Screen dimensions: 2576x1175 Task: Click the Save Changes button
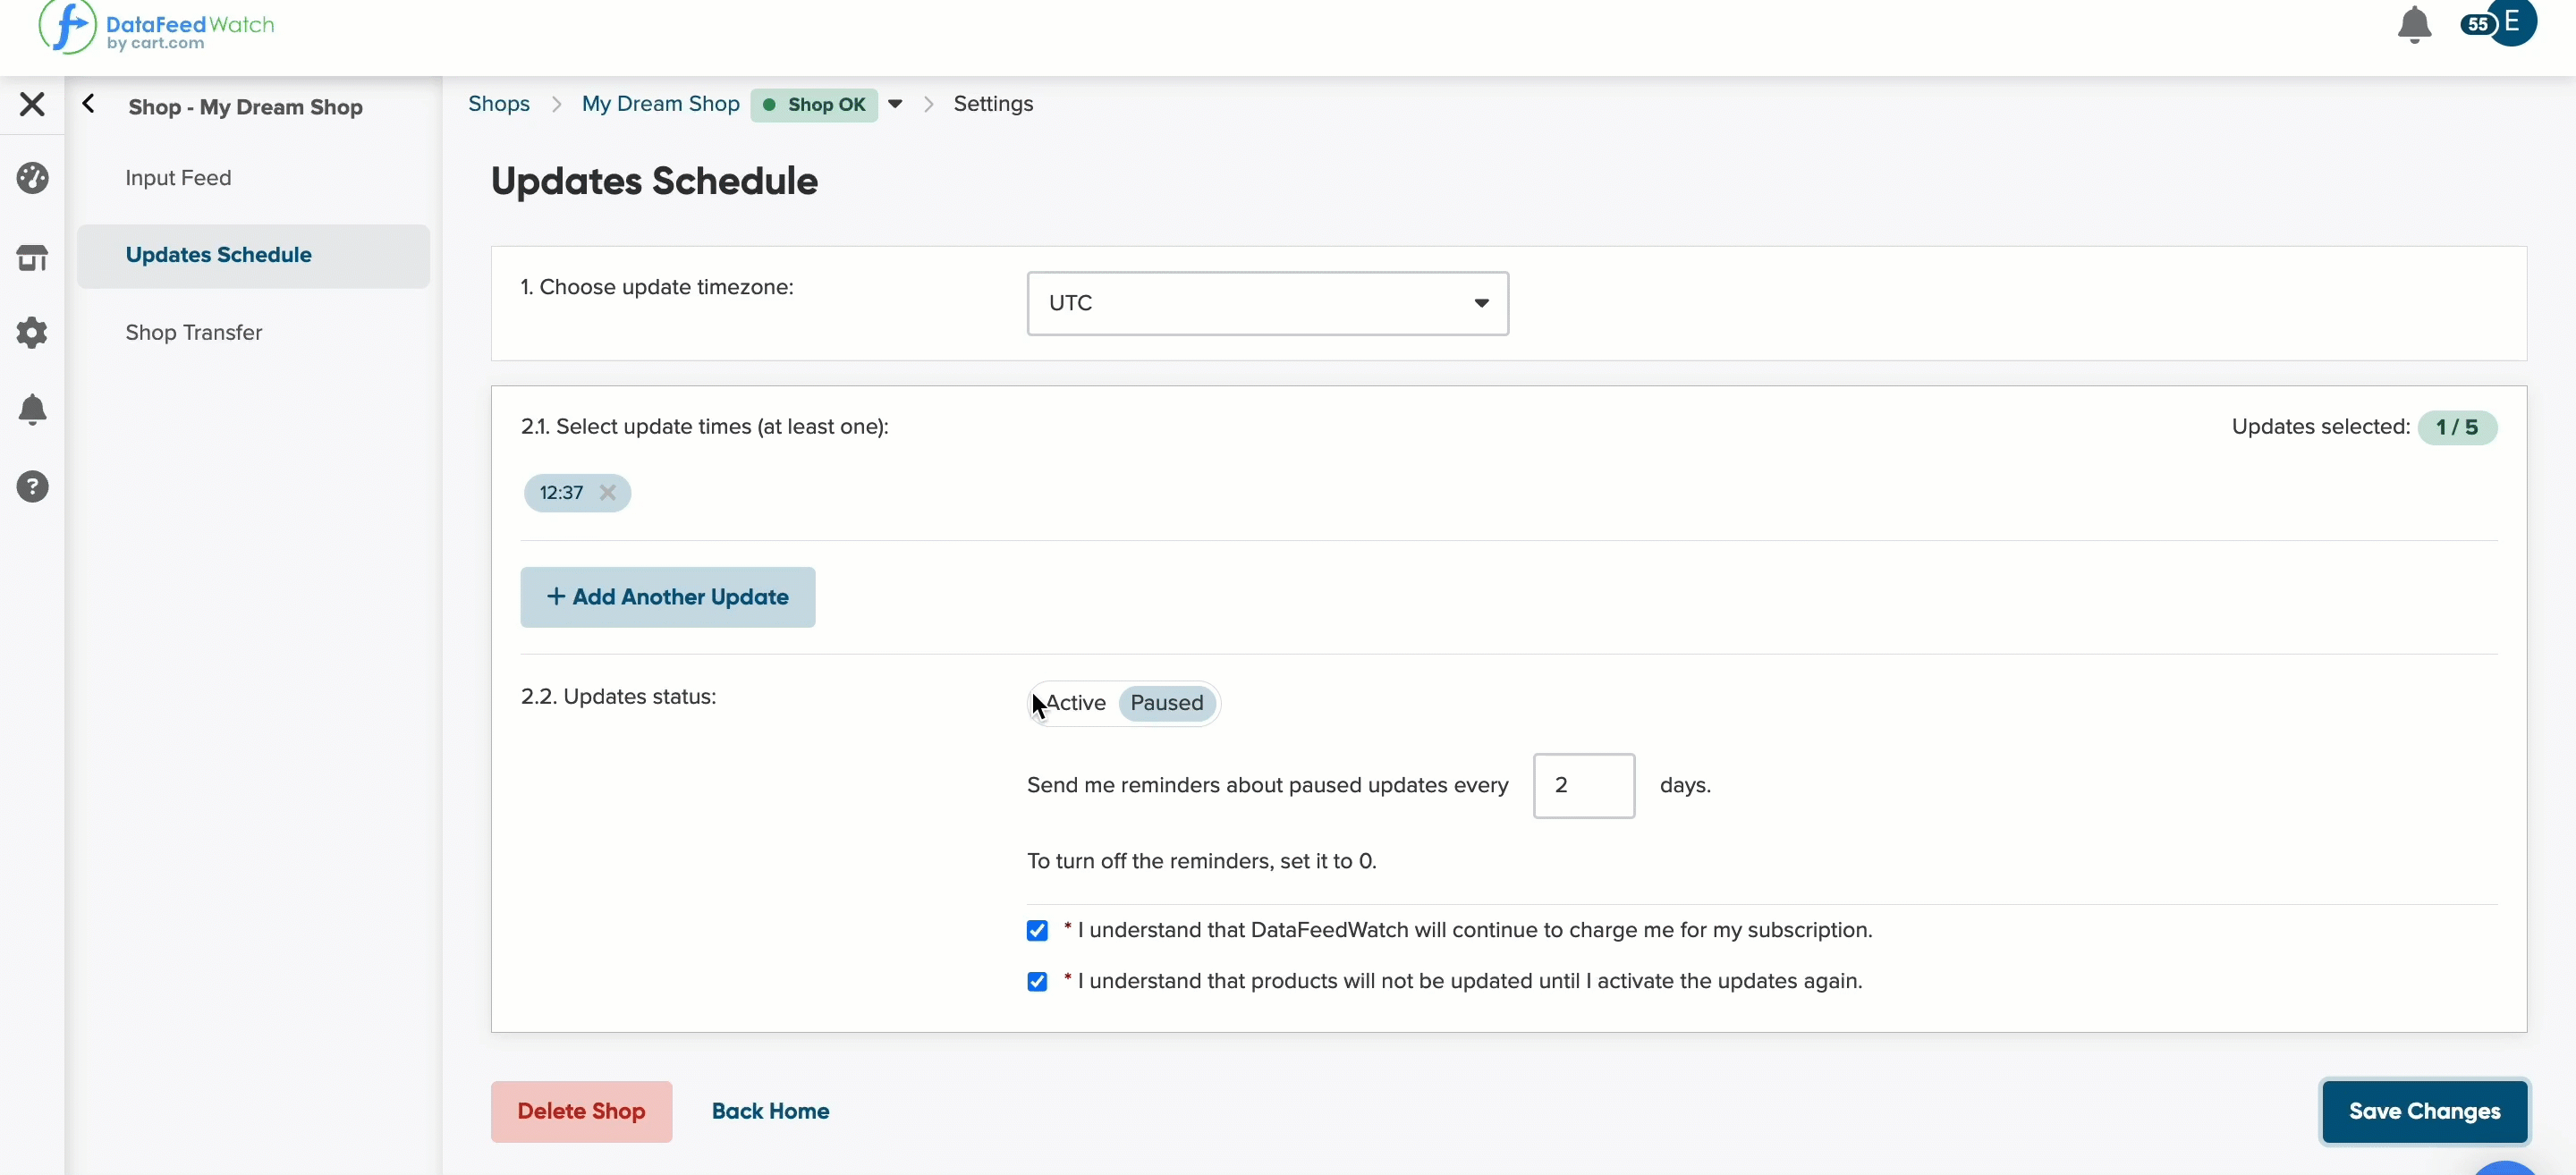(x=2424, y=1112)
